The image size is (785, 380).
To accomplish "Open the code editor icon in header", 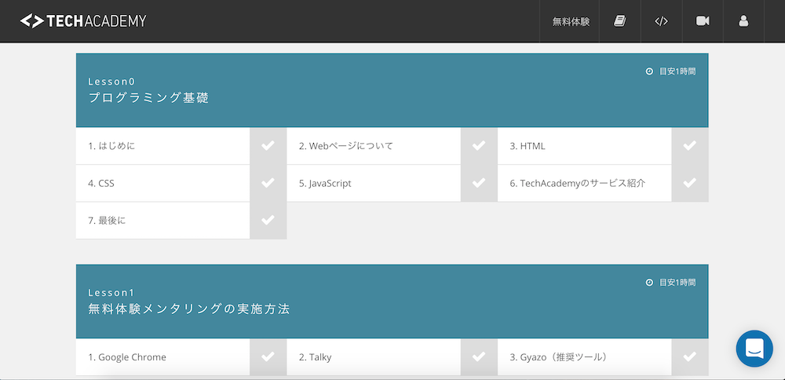I will click(x=661, y=21).
